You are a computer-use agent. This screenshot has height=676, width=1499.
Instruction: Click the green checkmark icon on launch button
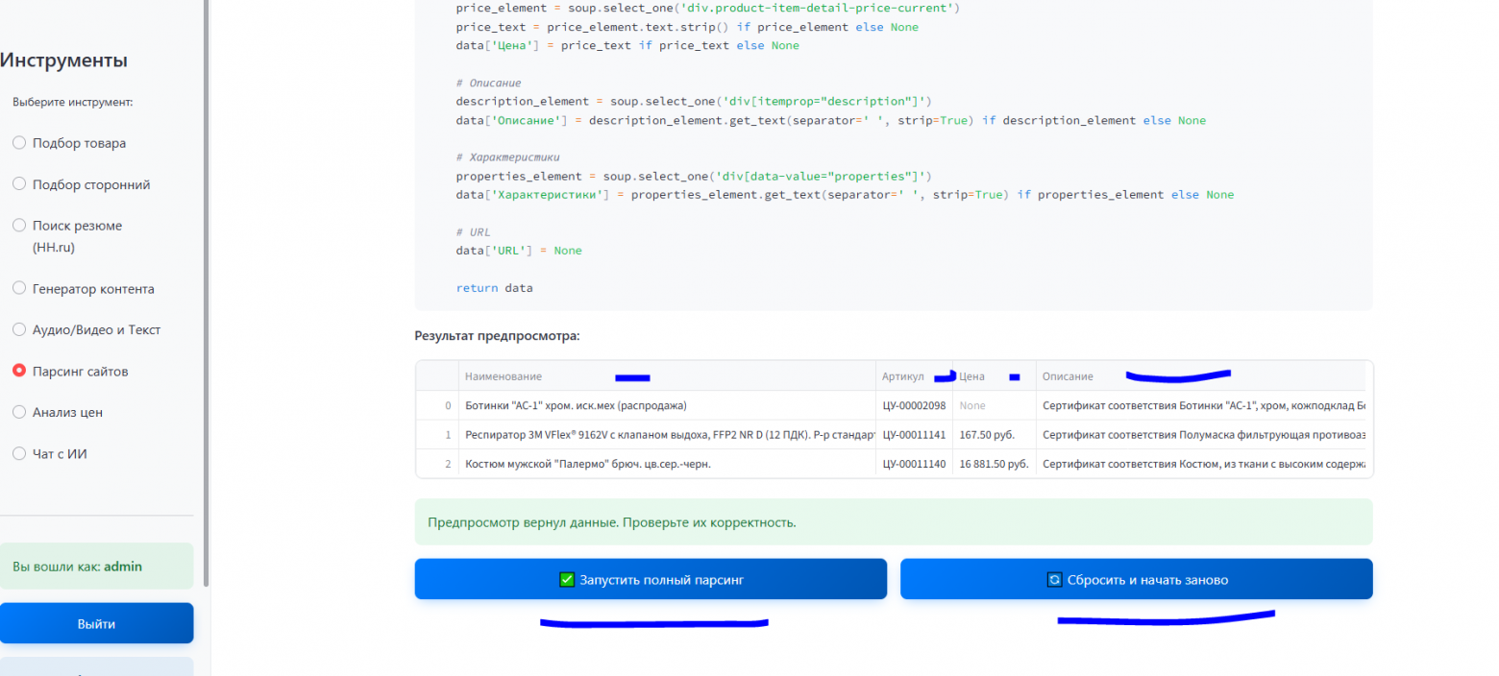tap(567, 580)
